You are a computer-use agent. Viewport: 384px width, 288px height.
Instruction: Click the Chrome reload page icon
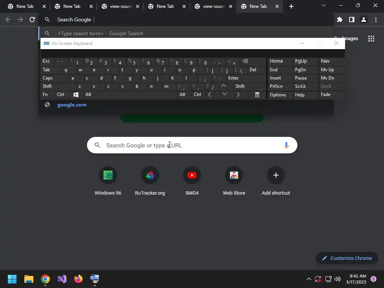point(32,19)
